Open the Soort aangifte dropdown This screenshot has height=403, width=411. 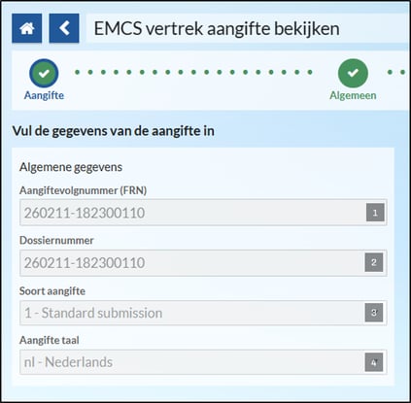203,313
